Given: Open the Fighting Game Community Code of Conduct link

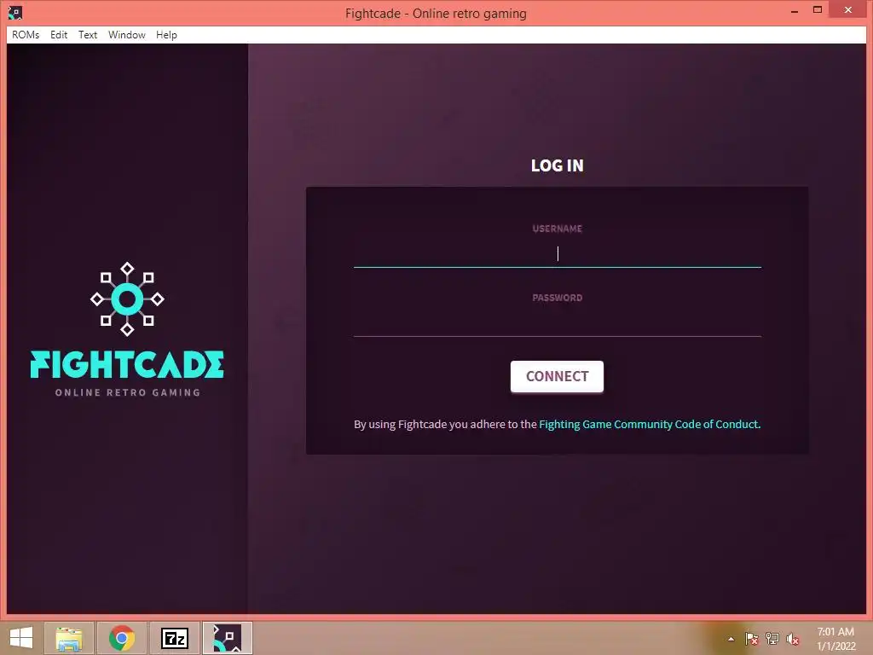Looking at the screenshot, I should [649, 425].
